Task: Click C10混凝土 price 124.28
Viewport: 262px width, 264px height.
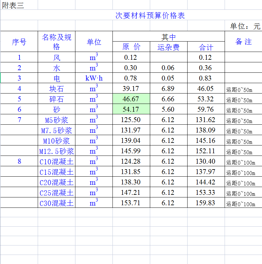Action: tap(131, 161)
